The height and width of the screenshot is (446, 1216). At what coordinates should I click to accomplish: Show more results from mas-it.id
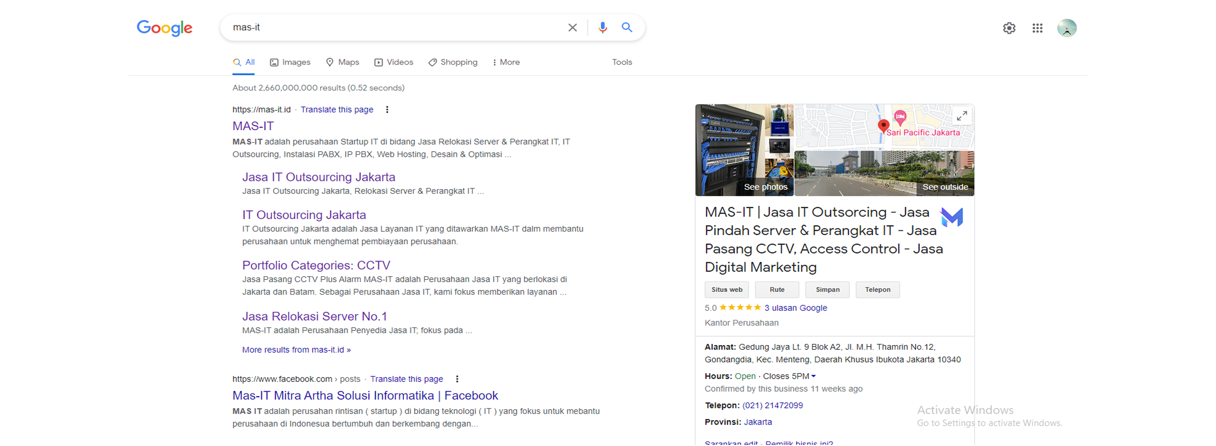[x=296, y=350]
